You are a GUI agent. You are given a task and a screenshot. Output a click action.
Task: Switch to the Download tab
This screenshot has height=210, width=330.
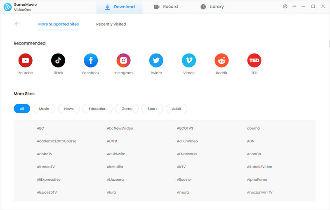click(120, 7)
